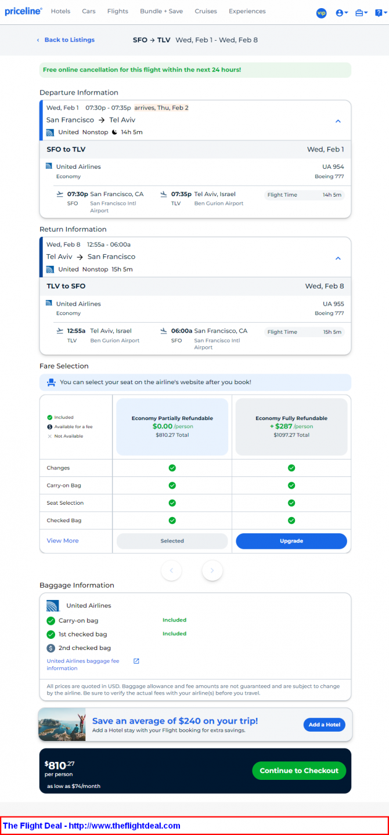Screen dimensions: 389x835
Task: Click Checked Bag checkmark under Partially Refundable
Action: (x=172, y=520)
